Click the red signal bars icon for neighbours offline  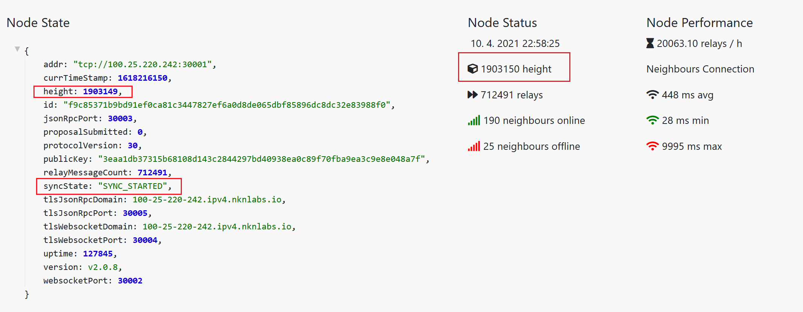474,146
